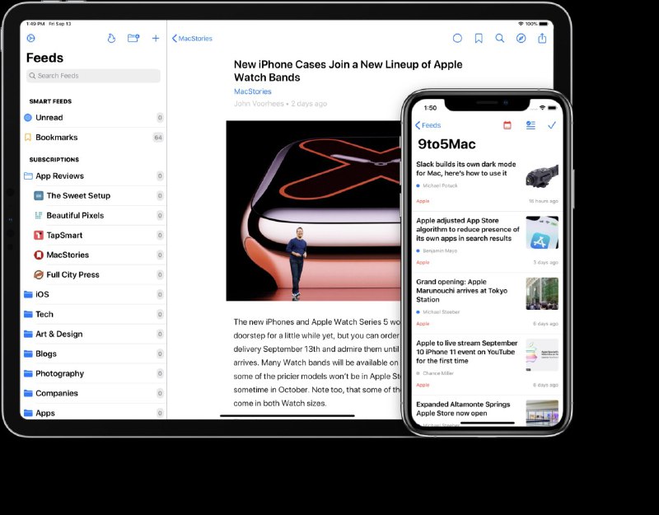Select the new folder icon above Feeds

134,38
